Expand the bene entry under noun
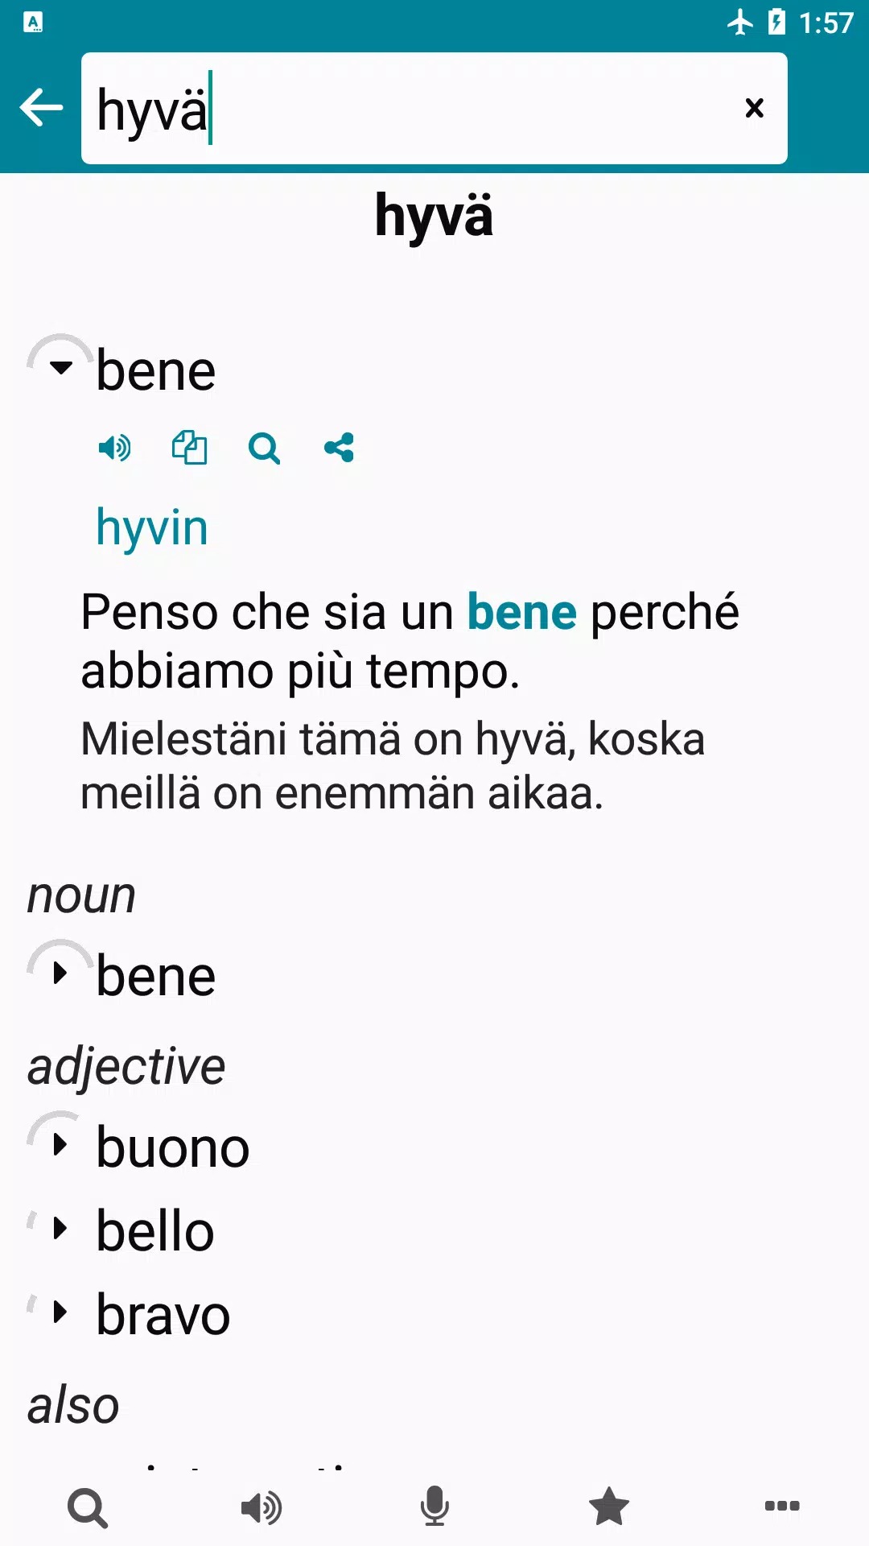Image resolution: width=869 pixels, height=1546 pixels. [x=60, y=973]
